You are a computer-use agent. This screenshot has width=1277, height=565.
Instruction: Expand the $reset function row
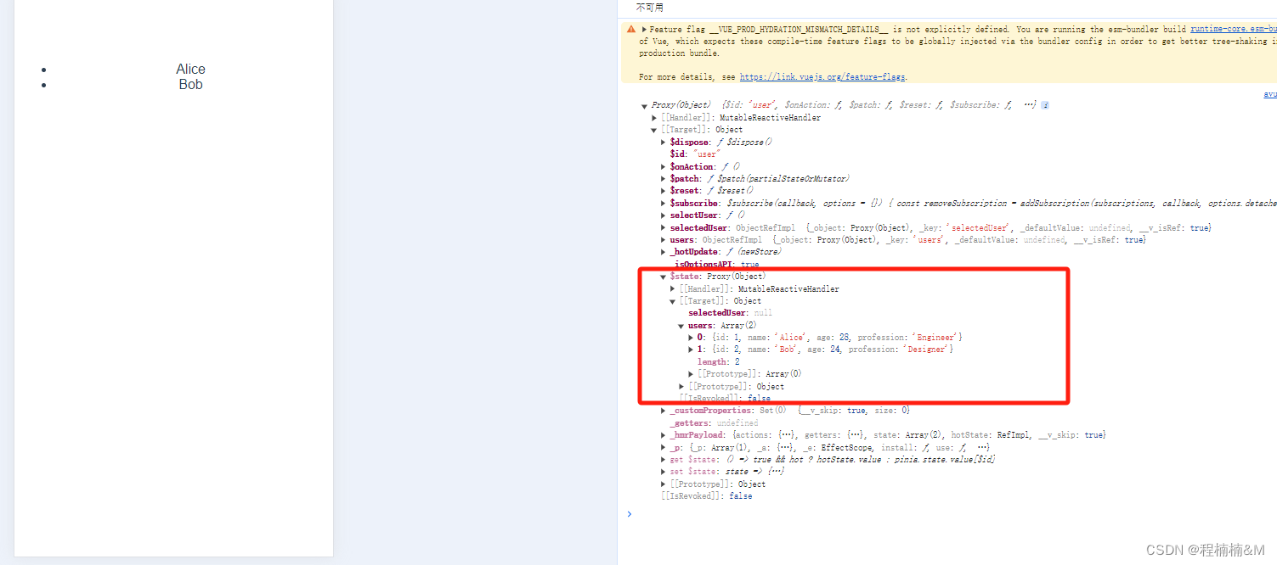[x=664, y=191]
